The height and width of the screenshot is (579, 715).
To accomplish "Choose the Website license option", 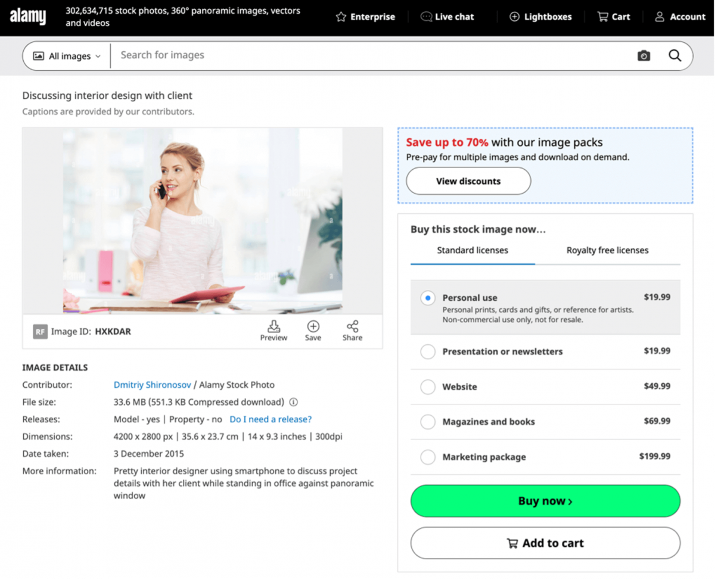I will (428, 387).
